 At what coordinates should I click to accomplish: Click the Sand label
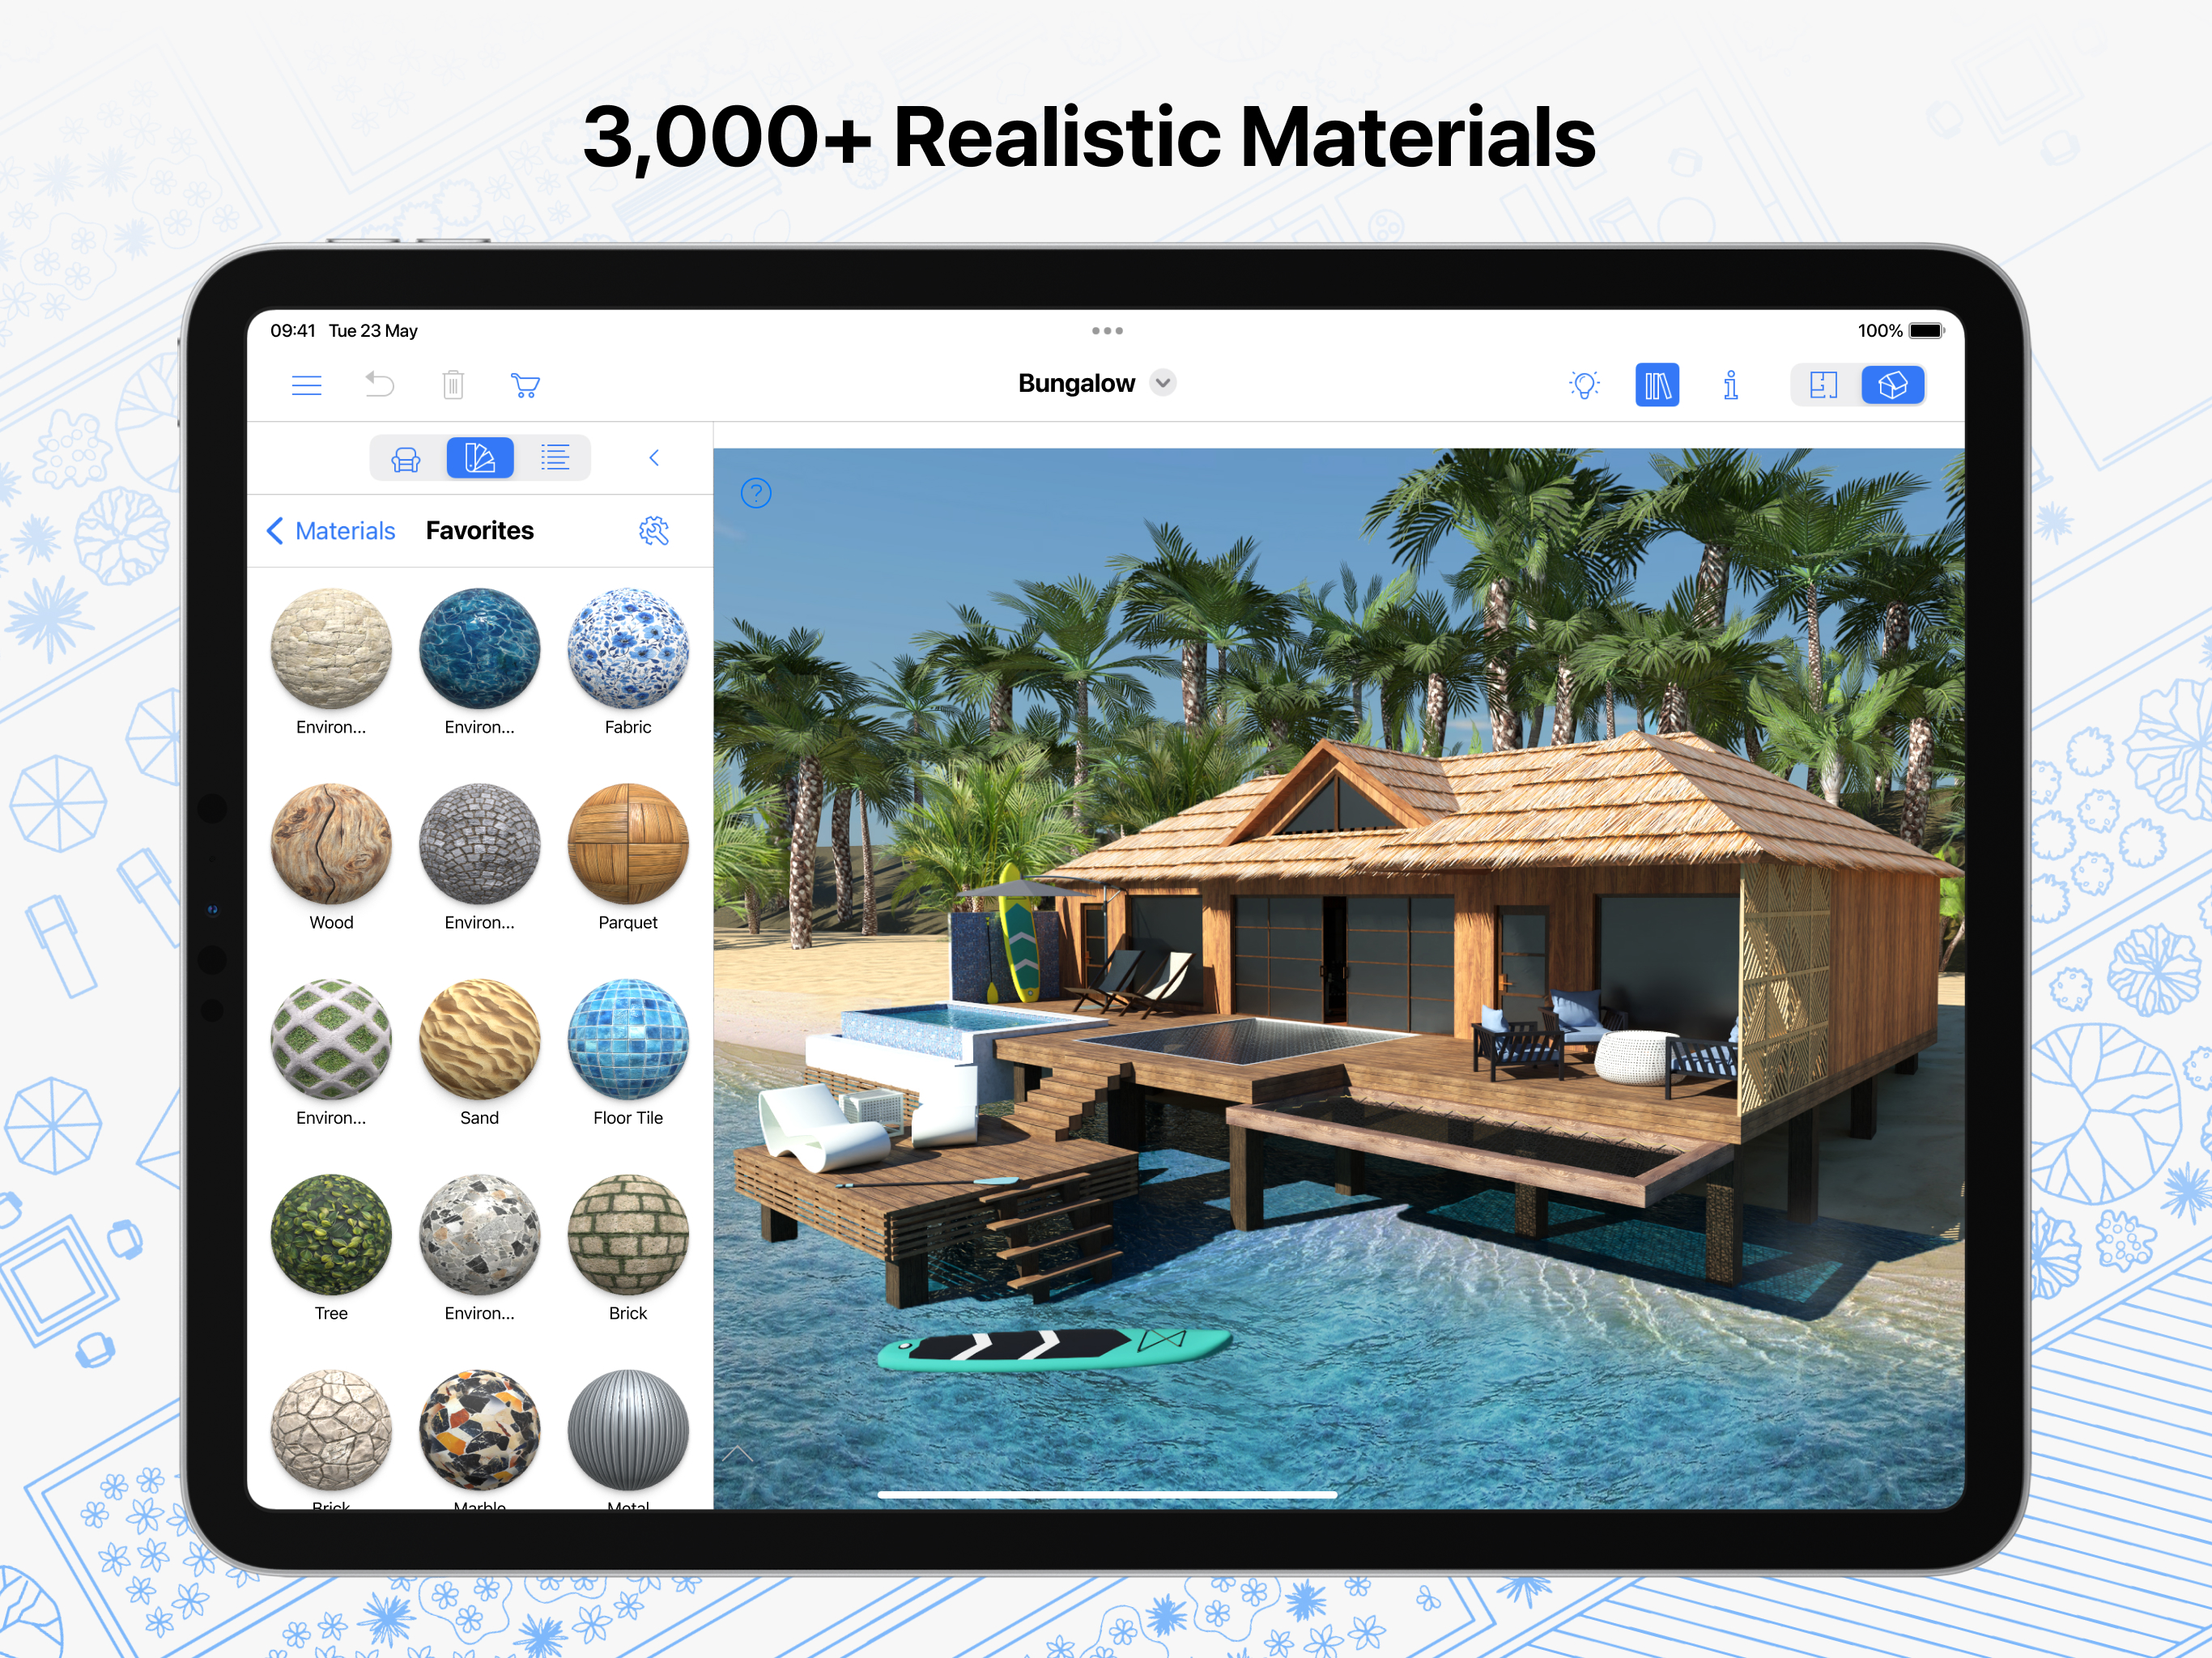tap(480, 1118)
